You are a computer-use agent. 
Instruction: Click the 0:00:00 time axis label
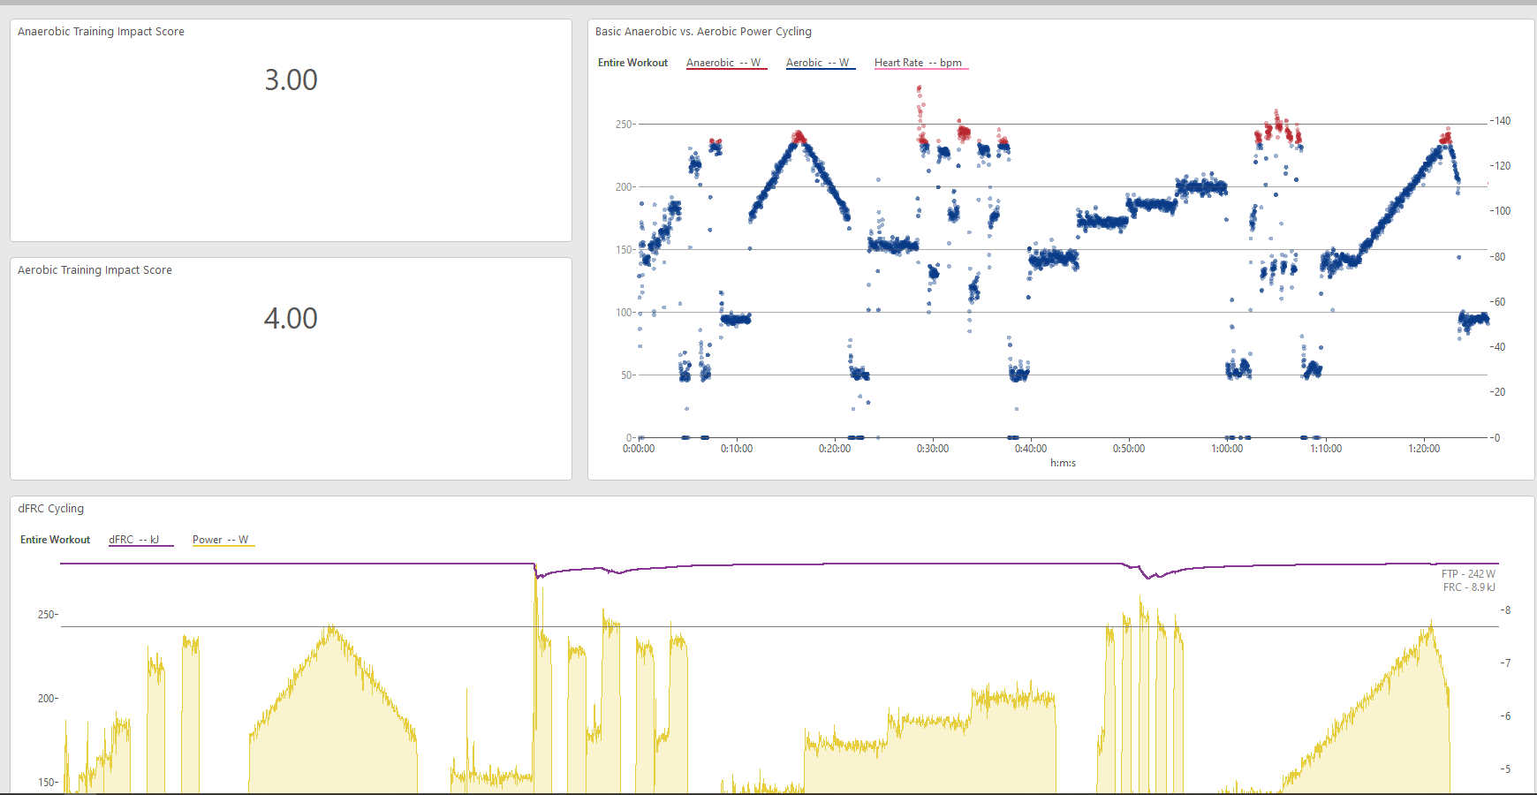[639, 449]
